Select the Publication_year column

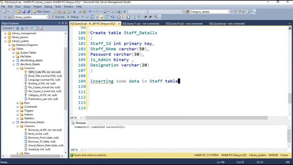click(43, 99)
